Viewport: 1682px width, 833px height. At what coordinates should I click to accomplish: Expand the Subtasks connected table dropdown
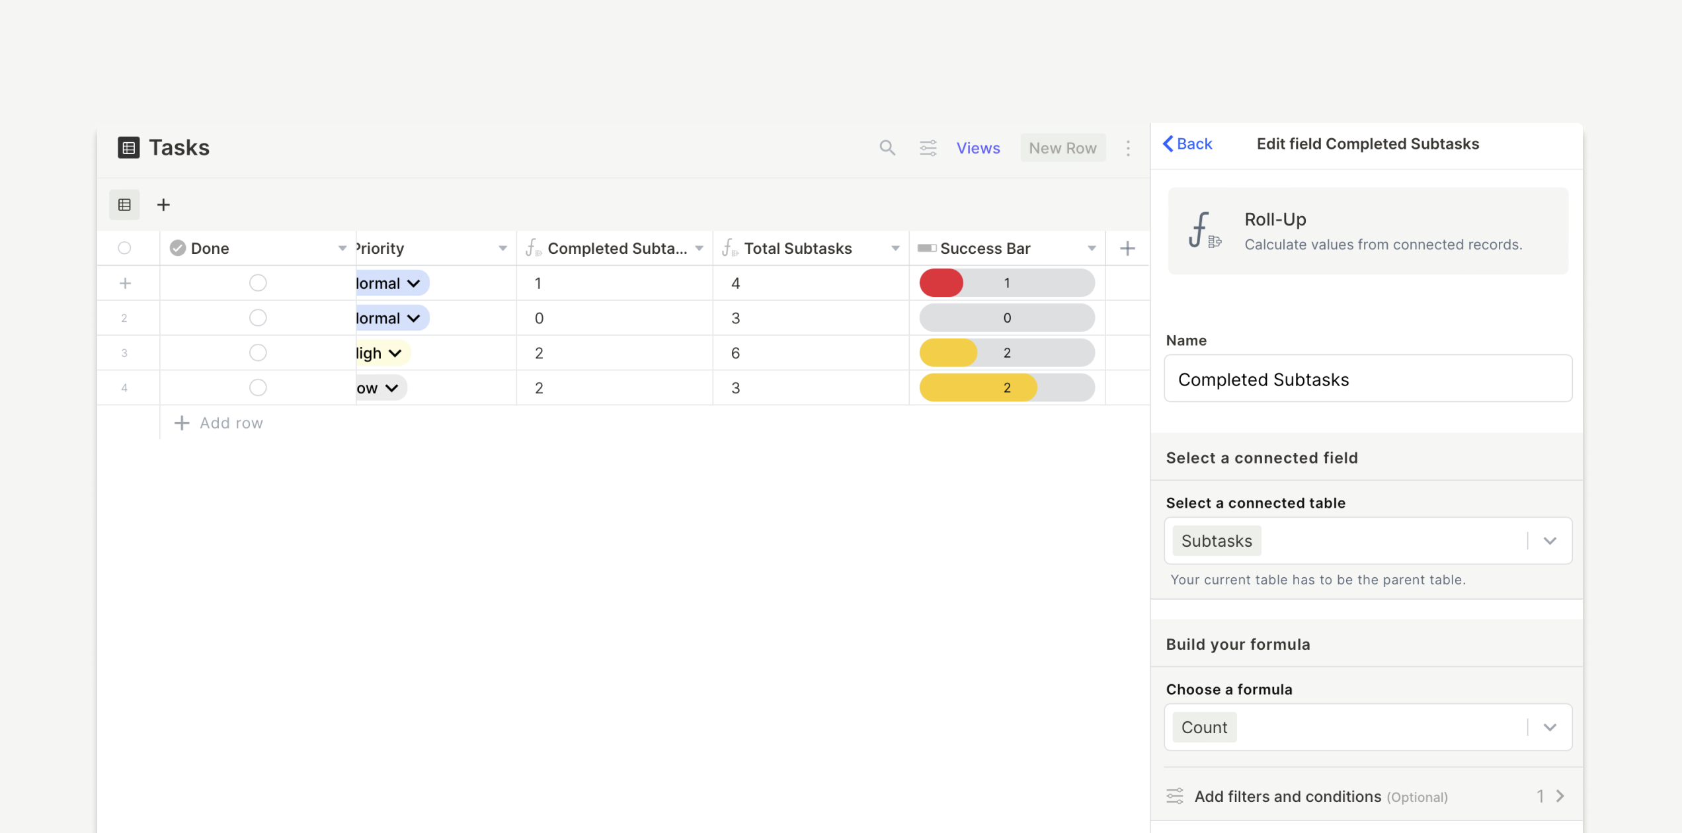[1549, 541]
